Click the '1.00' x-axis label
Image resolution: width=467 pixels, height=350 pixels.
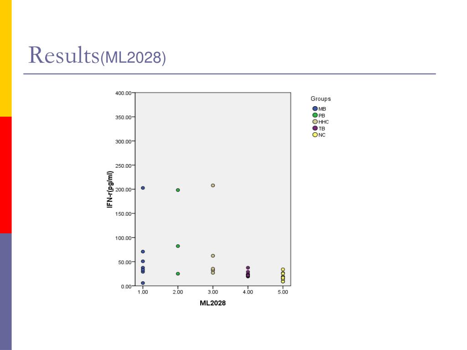(143, 292)
